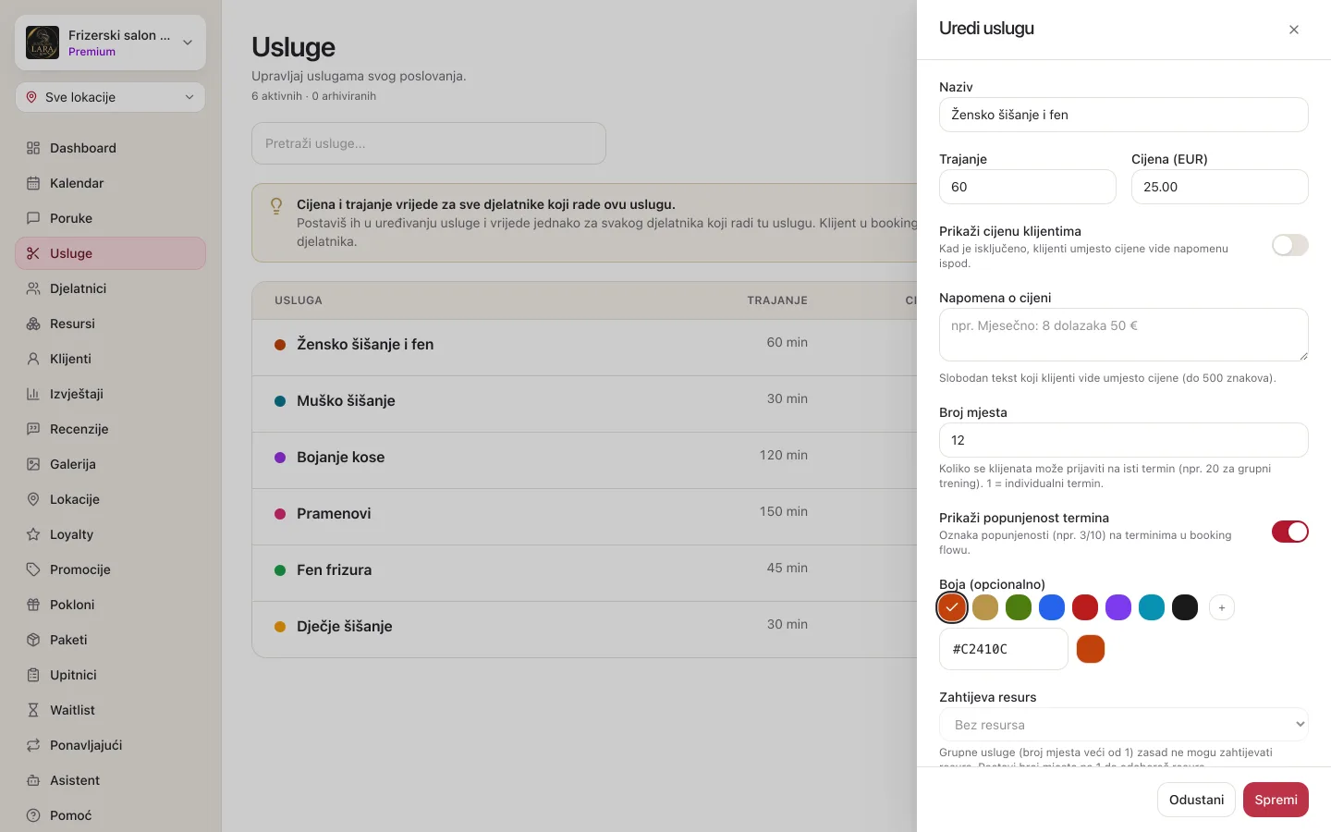This screenshot has width=1331, height=832.
Task: Click the Kalendar calendar icon in sidebar
Action: pos(33,183)
